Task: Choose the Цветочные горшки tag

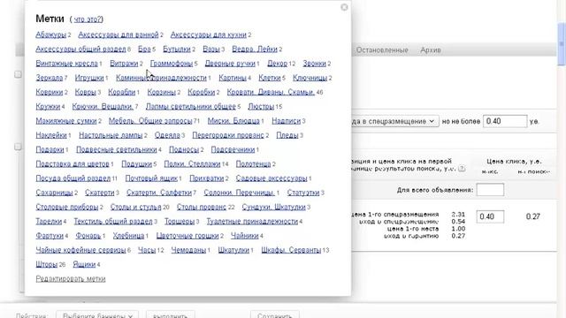Action: (187, 236)
